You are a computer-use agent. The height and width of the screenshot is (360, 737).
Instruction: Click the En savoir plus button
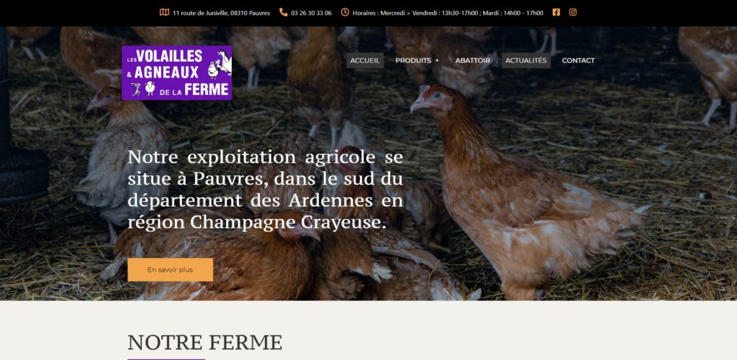click(x=170, y=270)
